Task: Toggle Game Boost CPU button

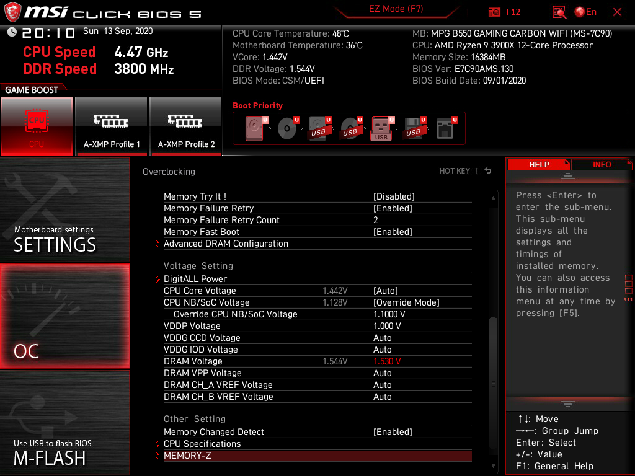Action: point(37,126)
